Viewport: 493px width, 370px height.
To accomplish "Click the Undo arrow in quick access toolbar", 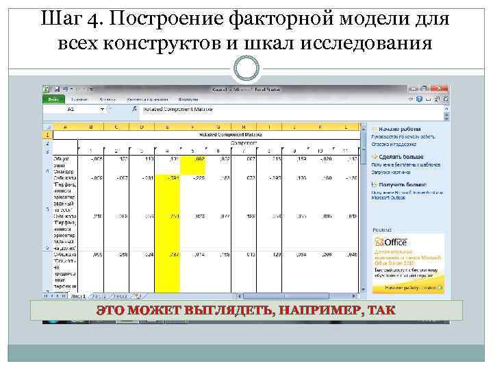I will (66, 89).
